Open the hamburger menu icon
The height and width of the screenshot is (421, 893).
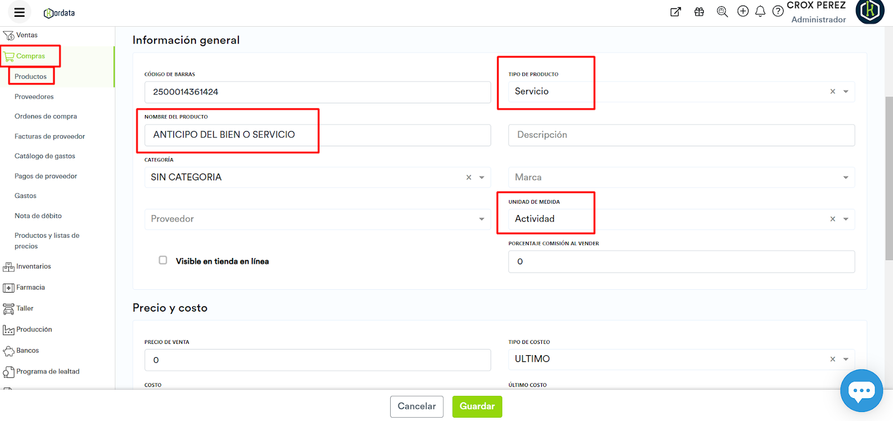pyautogui.click(x=20, y=12)
